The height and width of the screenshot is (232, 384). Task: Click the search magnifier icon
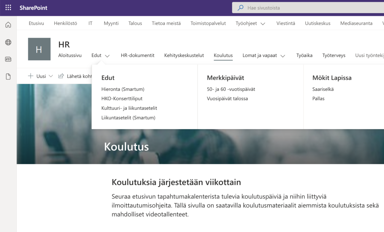point(240,7)
